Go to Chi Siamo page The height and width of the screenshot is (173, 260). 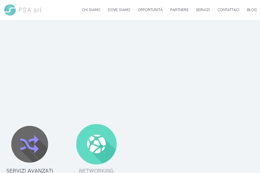(x=91, y=10)
